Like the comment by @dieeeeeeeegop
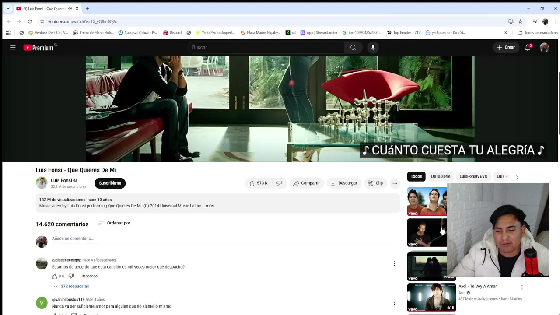Image resolution: width=560 pixels, height=315 pixels. [55, 276]
